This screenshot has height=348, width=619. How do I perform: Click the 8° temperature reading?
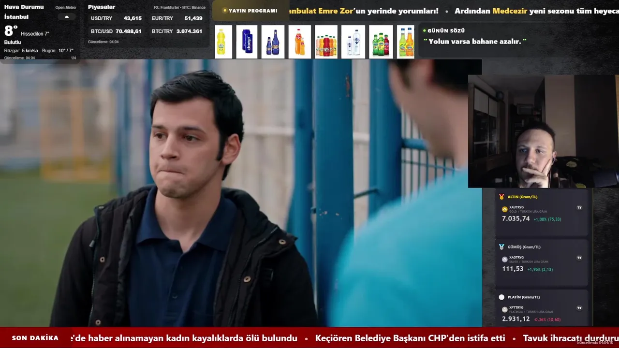click(11, 31)
